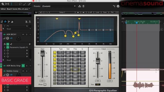
Task: Click EQ band node 2 on the graph
Action: tap(65, 36)
